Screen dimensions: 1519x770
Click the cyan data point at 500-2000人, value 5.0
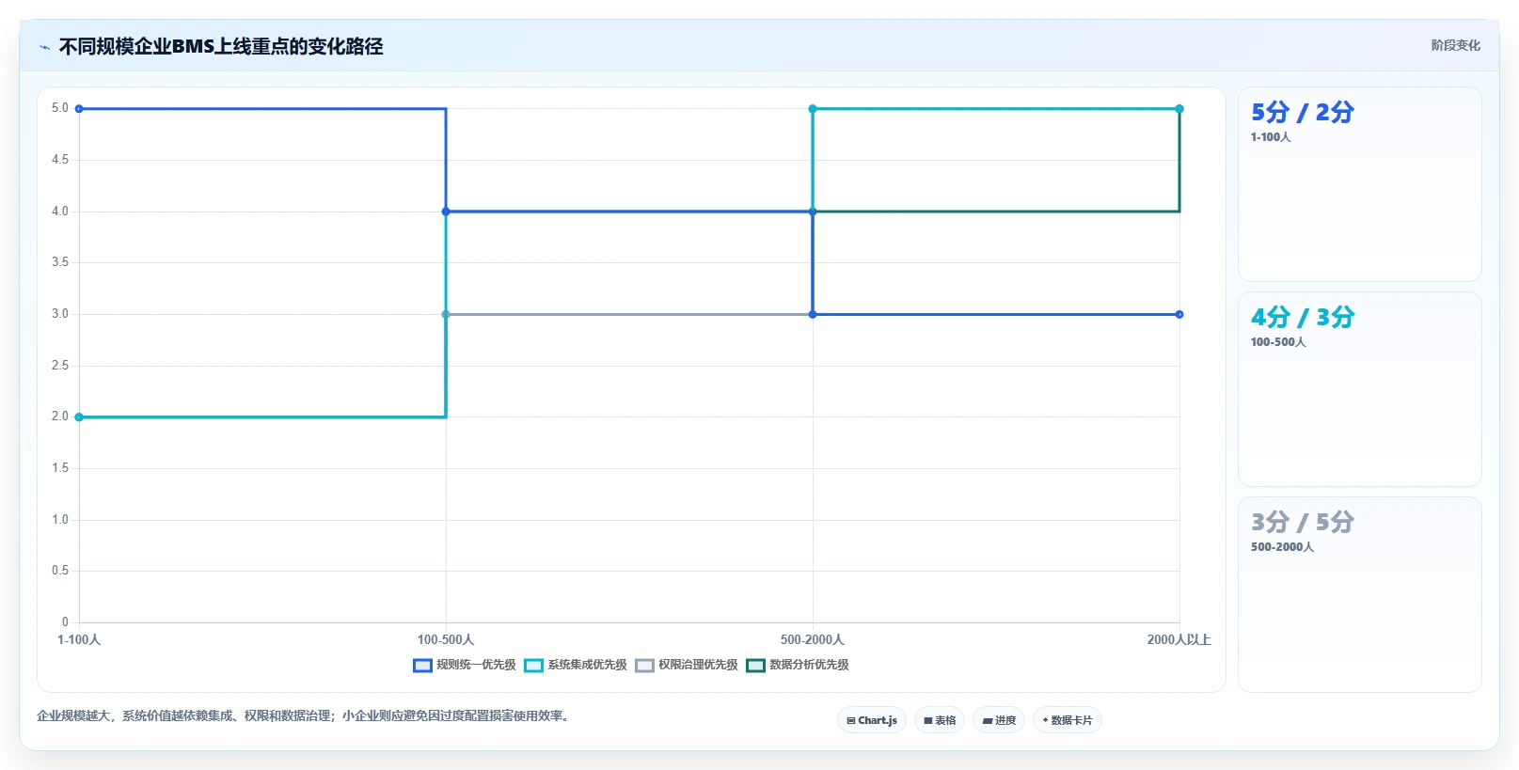coord(813,109)
